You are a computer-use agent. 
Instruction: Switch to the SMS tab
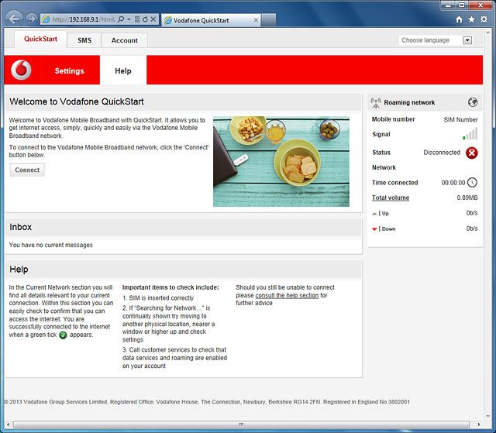(x=84, y=40)
